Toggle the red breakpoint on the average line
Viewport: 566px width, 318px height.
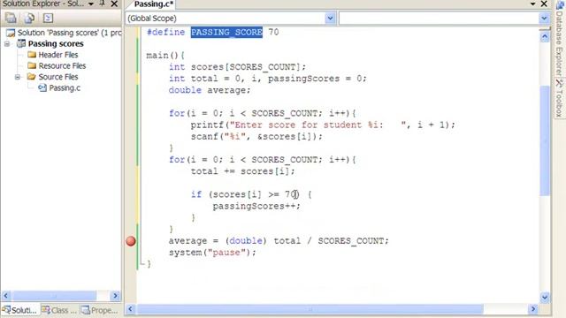click(x=131, y=241)
